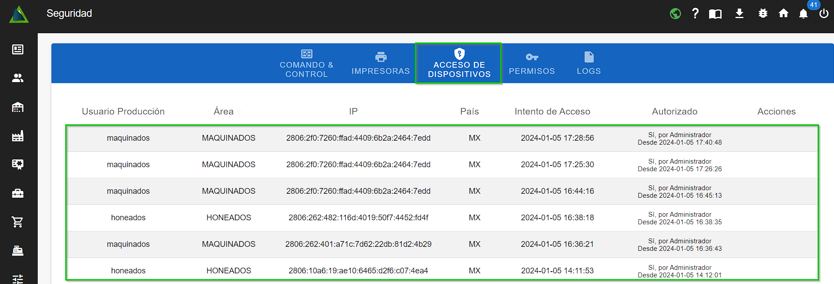Open the users group sidebar icon
The image size is (834, 284).
click(18, 78)
